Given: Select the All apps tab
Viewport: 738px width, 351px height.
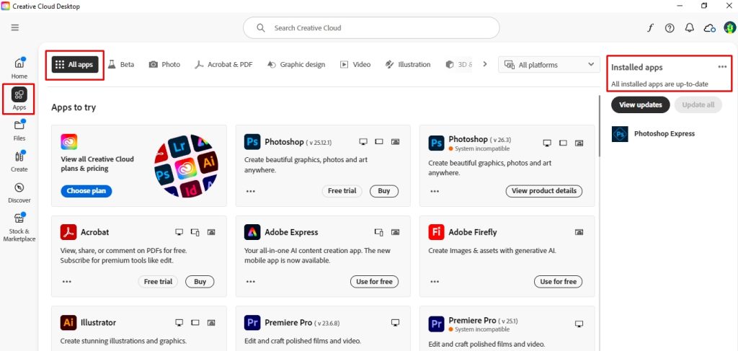Looking at the screenshot, I should tap(75, 65).
